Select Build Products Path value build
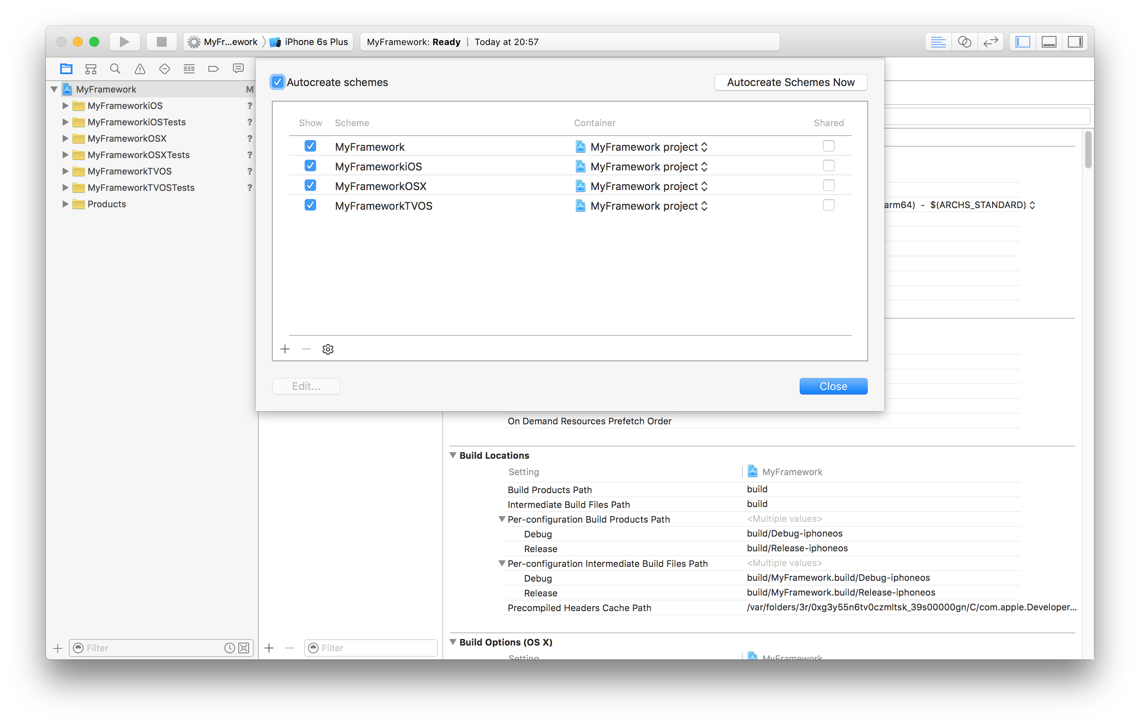Viewport: 1140px width, 725px height. (x=757, y=489)
